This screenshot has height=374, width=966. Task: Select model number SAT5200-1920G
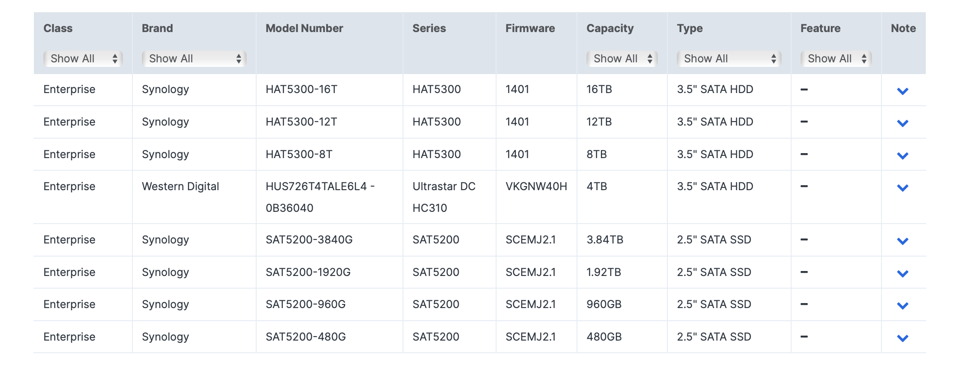pos(308,272)
